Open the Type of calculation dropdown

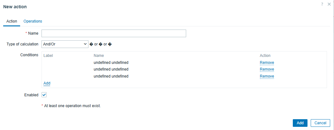coord(65,44)
